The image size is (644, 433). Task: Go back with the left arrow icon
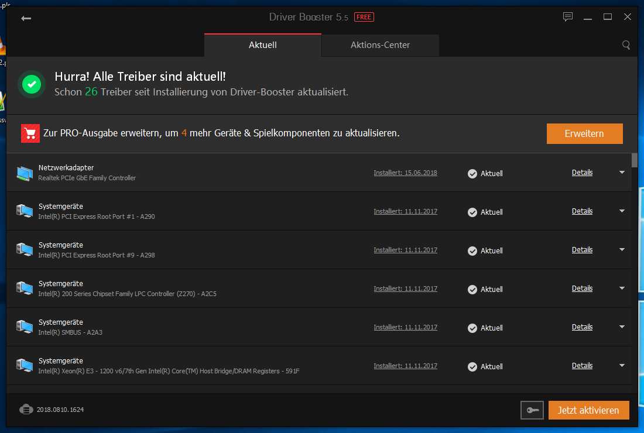(x=26, y=18)
